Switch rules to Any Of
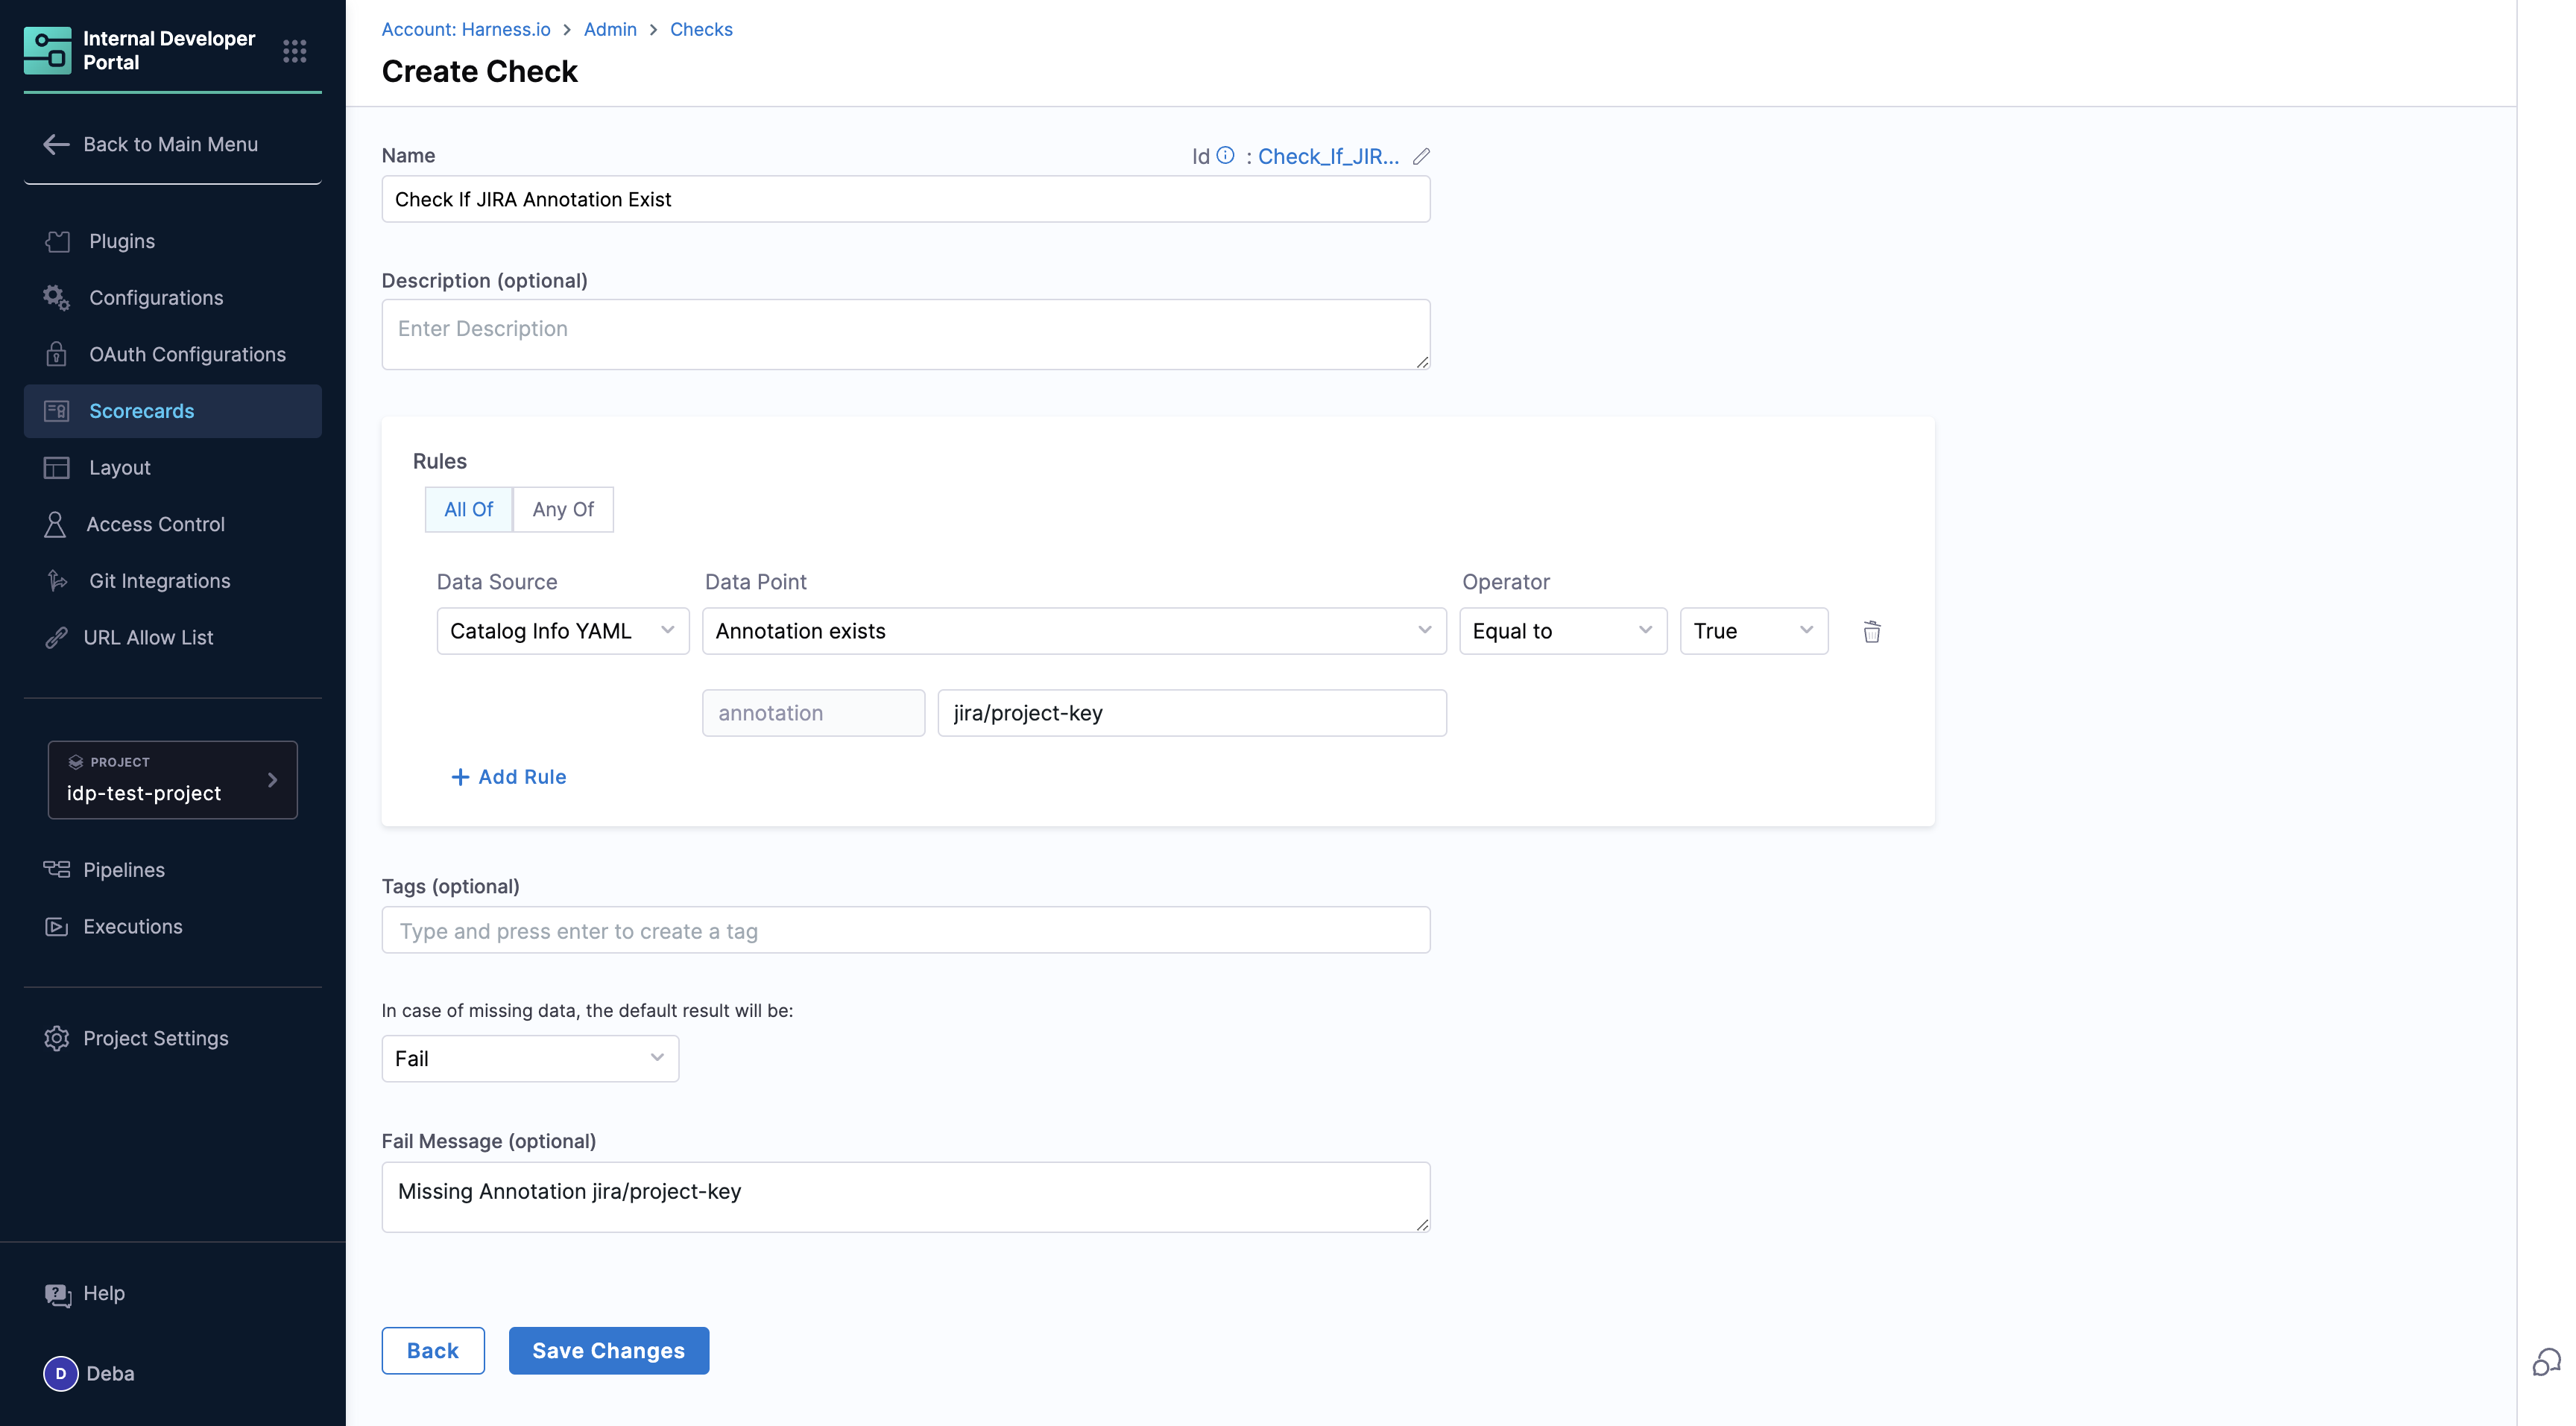The height and width of the screenshot is (1426, 2576). point(563,510)
